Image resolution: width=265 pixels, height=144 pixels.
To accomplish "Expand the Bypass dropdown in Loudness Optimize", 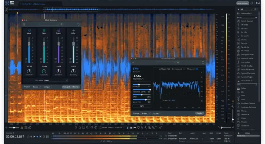I will point(146,113).
